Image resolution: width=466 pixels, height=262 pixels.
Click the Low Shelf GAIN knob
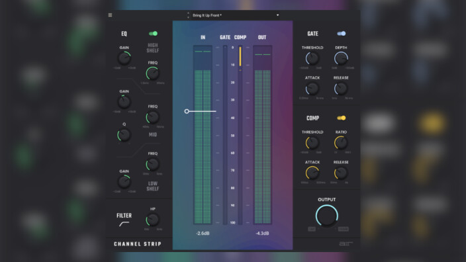(124, 182)
